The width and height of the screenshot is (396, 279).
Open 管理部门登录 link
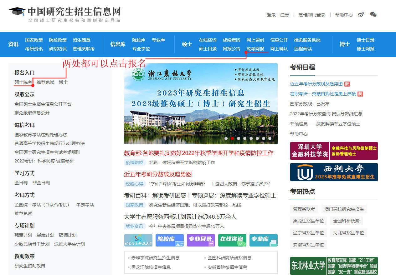(312, 15)
